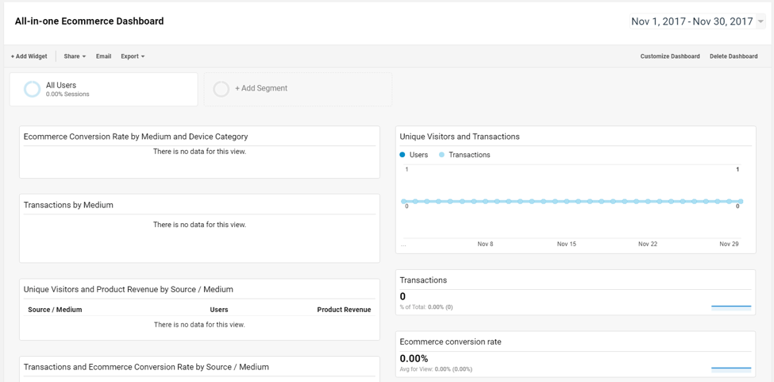The image size is (774, 382).
Task: Click the Source / Medium column header
Action: pyautogui.click(x=55, y=310)
